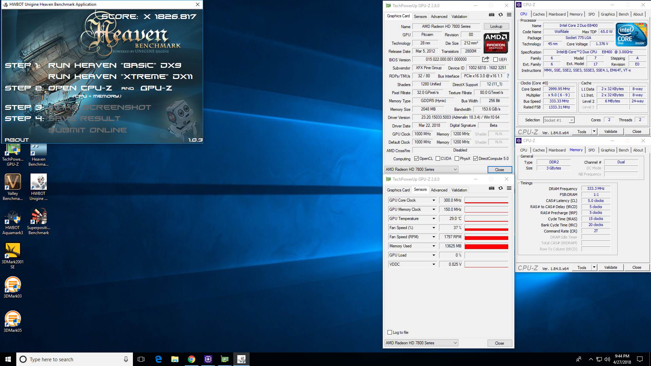Image resolution: width=651 pixels, height=366 pixels.
Task: Expand Memory Used sensor dropdown
Action: coord(433,246)
